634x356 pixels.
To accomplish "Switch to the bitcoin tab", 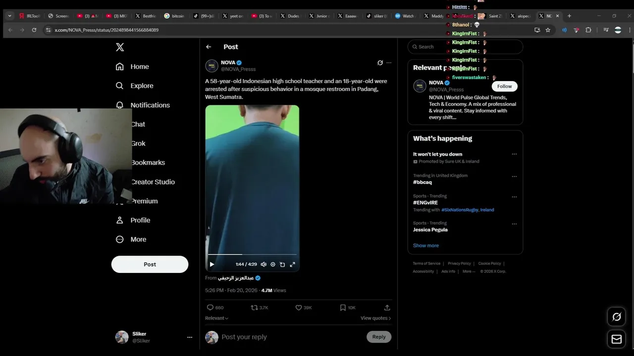I will click(x=174, y=16).
